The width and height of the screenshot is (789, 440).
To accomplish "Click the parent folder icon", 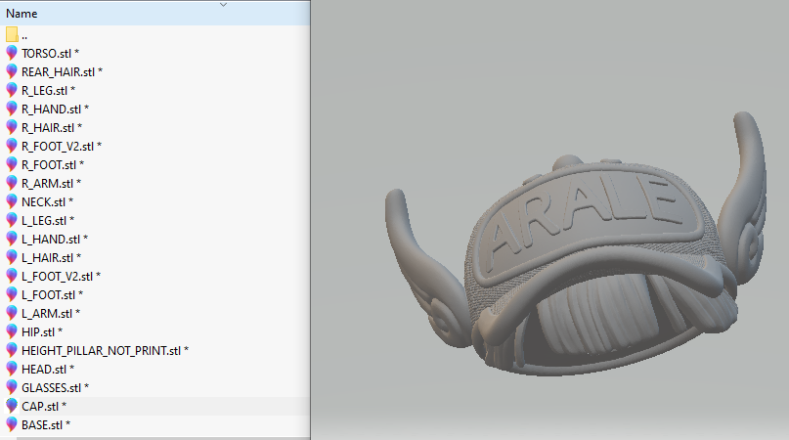I will [12, 35].
